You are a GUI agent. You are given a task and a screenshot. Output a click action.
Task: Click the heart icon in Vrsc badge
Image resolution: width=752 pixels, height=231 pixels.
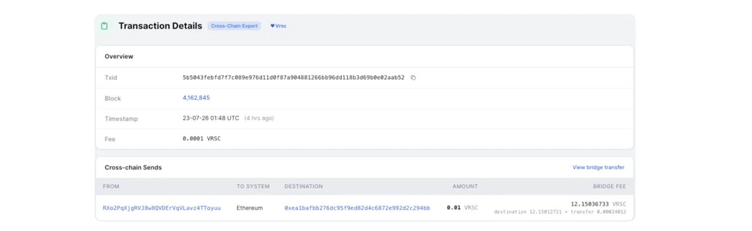(x=273, y=26)
